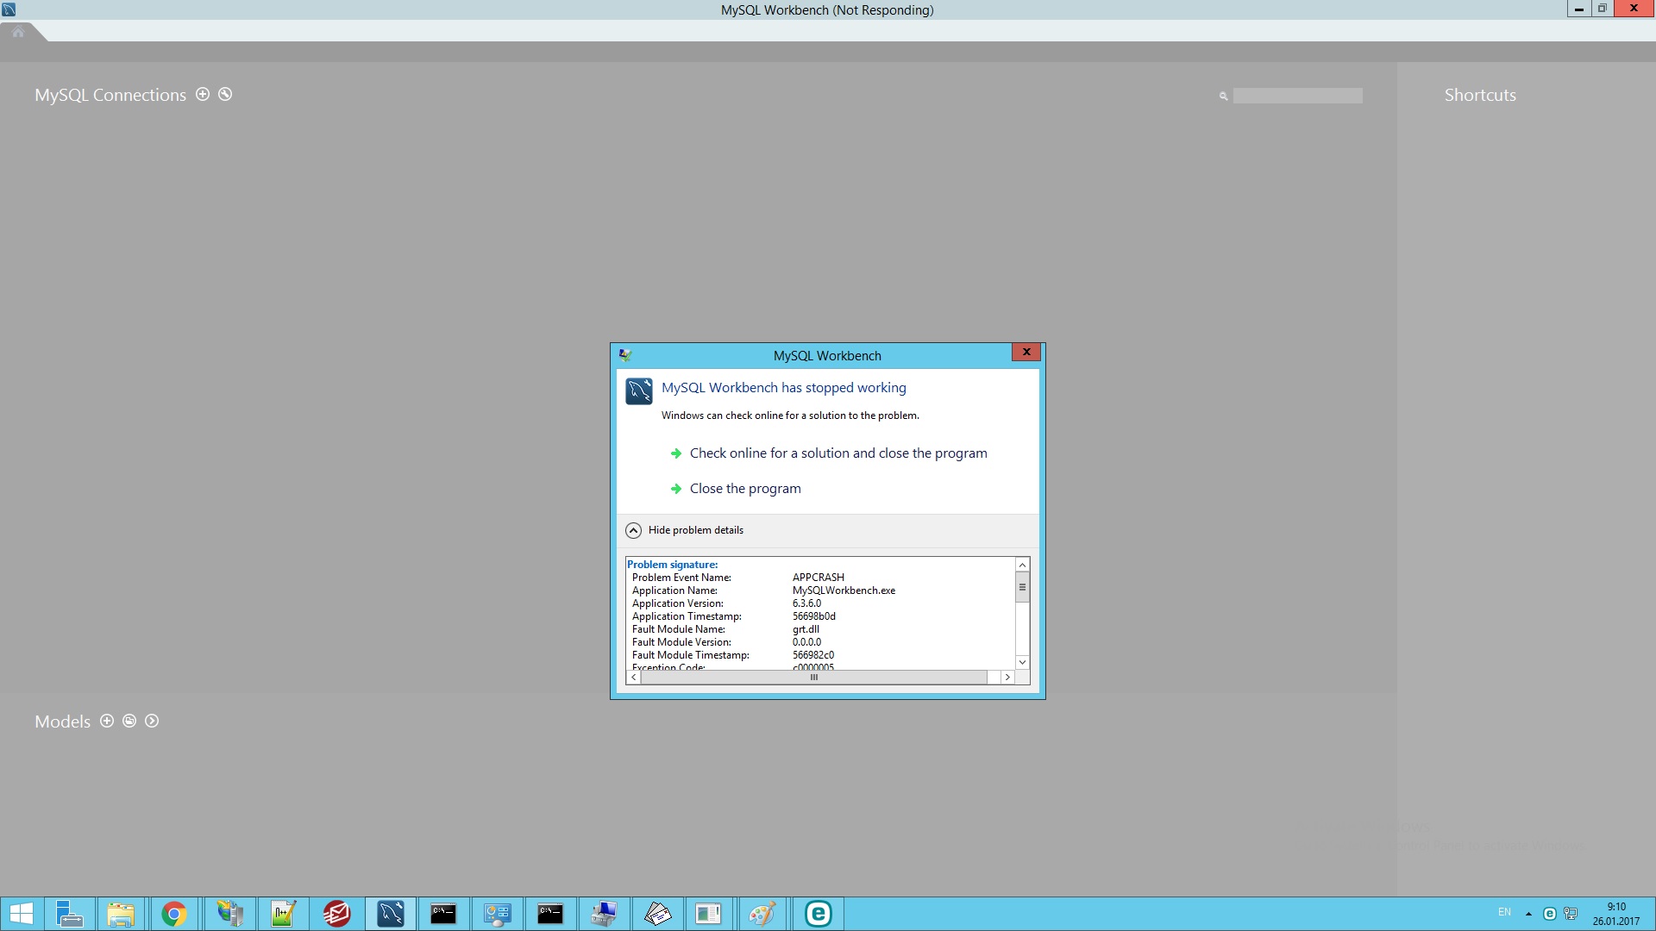Minimize the MySQL Workbench main window
Screen dimensions: 1656x931
pos(1578,9)
